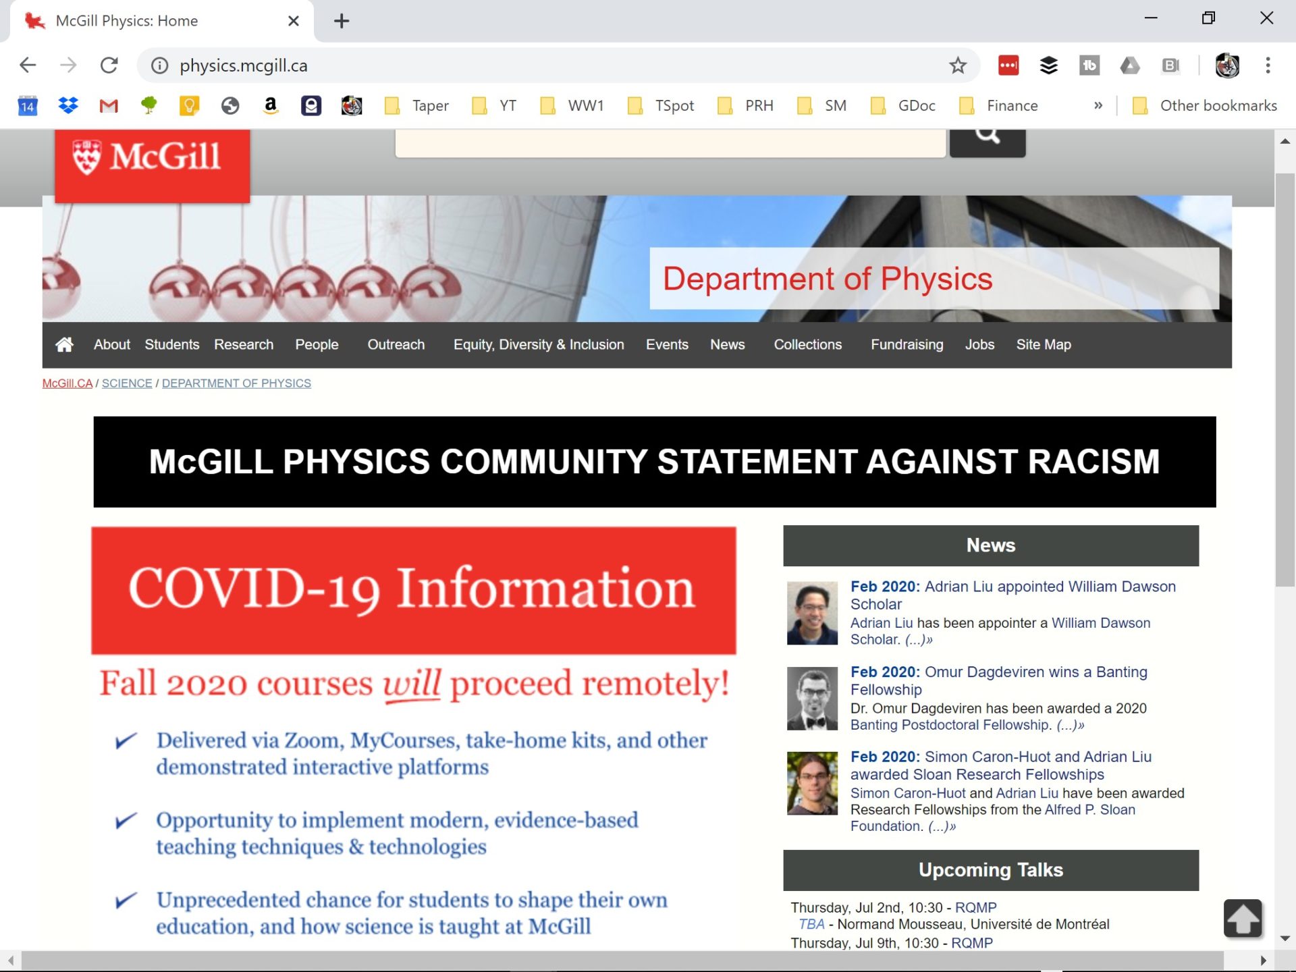View site information icon in address bar
Image resolution: width=1296 pixels, height=972 pixels.
(159, 65)
